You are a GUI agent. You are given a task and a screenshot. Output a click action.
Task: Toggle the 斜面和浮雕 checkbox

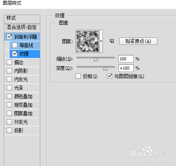tap(9, 37)
